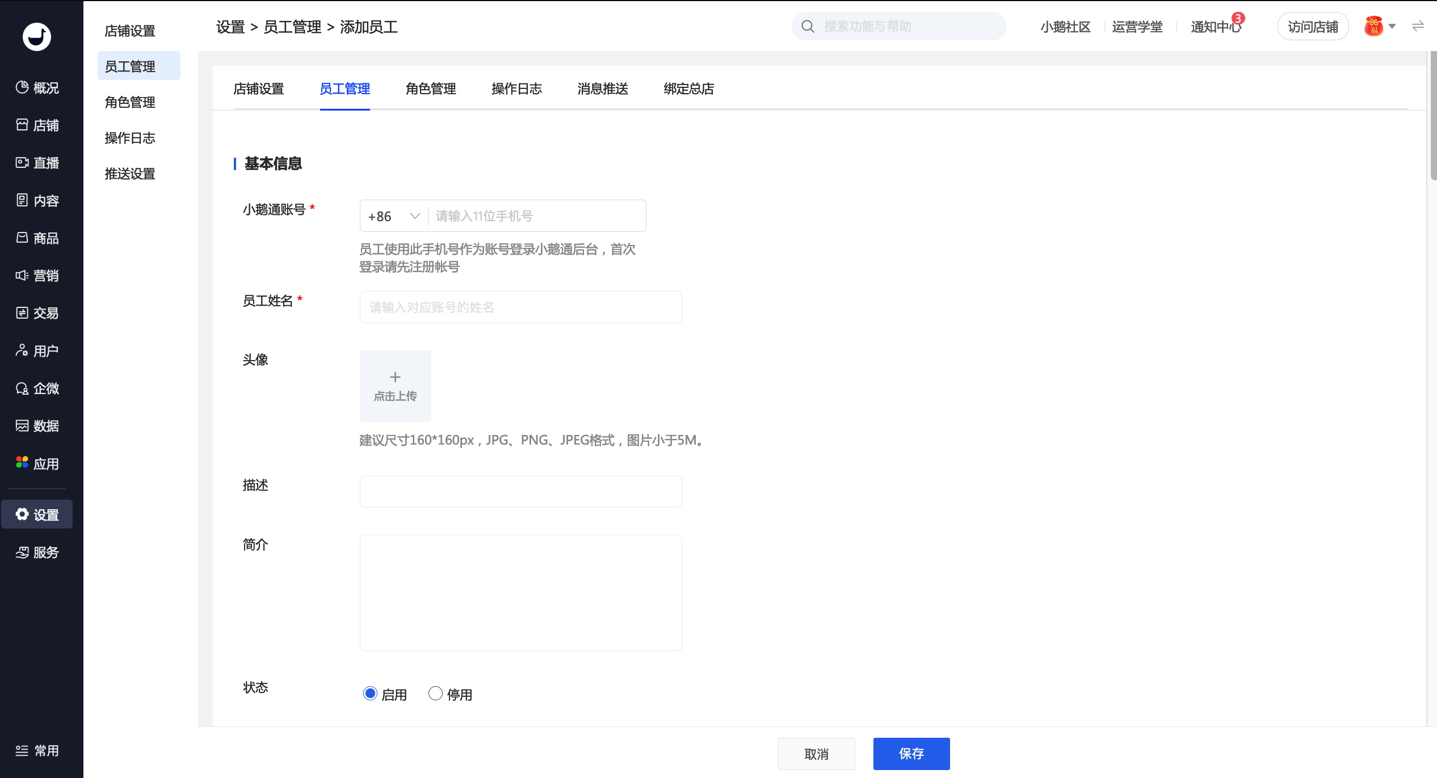Image resolution: width=1437 pixels, height=778 pixels.
Task: Open 店铺设置 in the secondary menu
Action: click(130, 31)
